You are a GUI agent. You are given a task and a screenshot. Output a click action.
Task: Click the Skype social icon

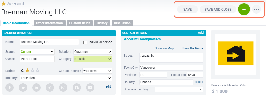[x=77, y=87]
